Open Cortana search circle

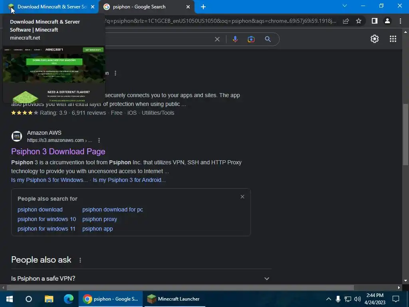29,299
